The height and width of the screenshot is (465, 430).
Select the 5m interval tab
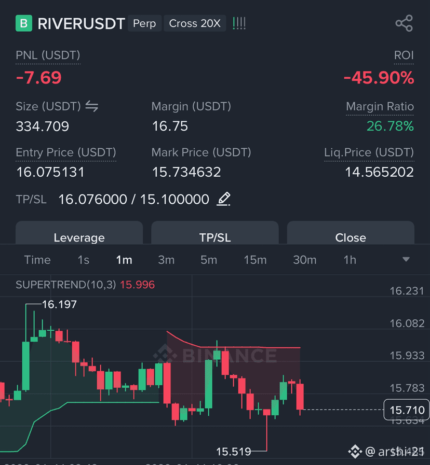point(209,260)
